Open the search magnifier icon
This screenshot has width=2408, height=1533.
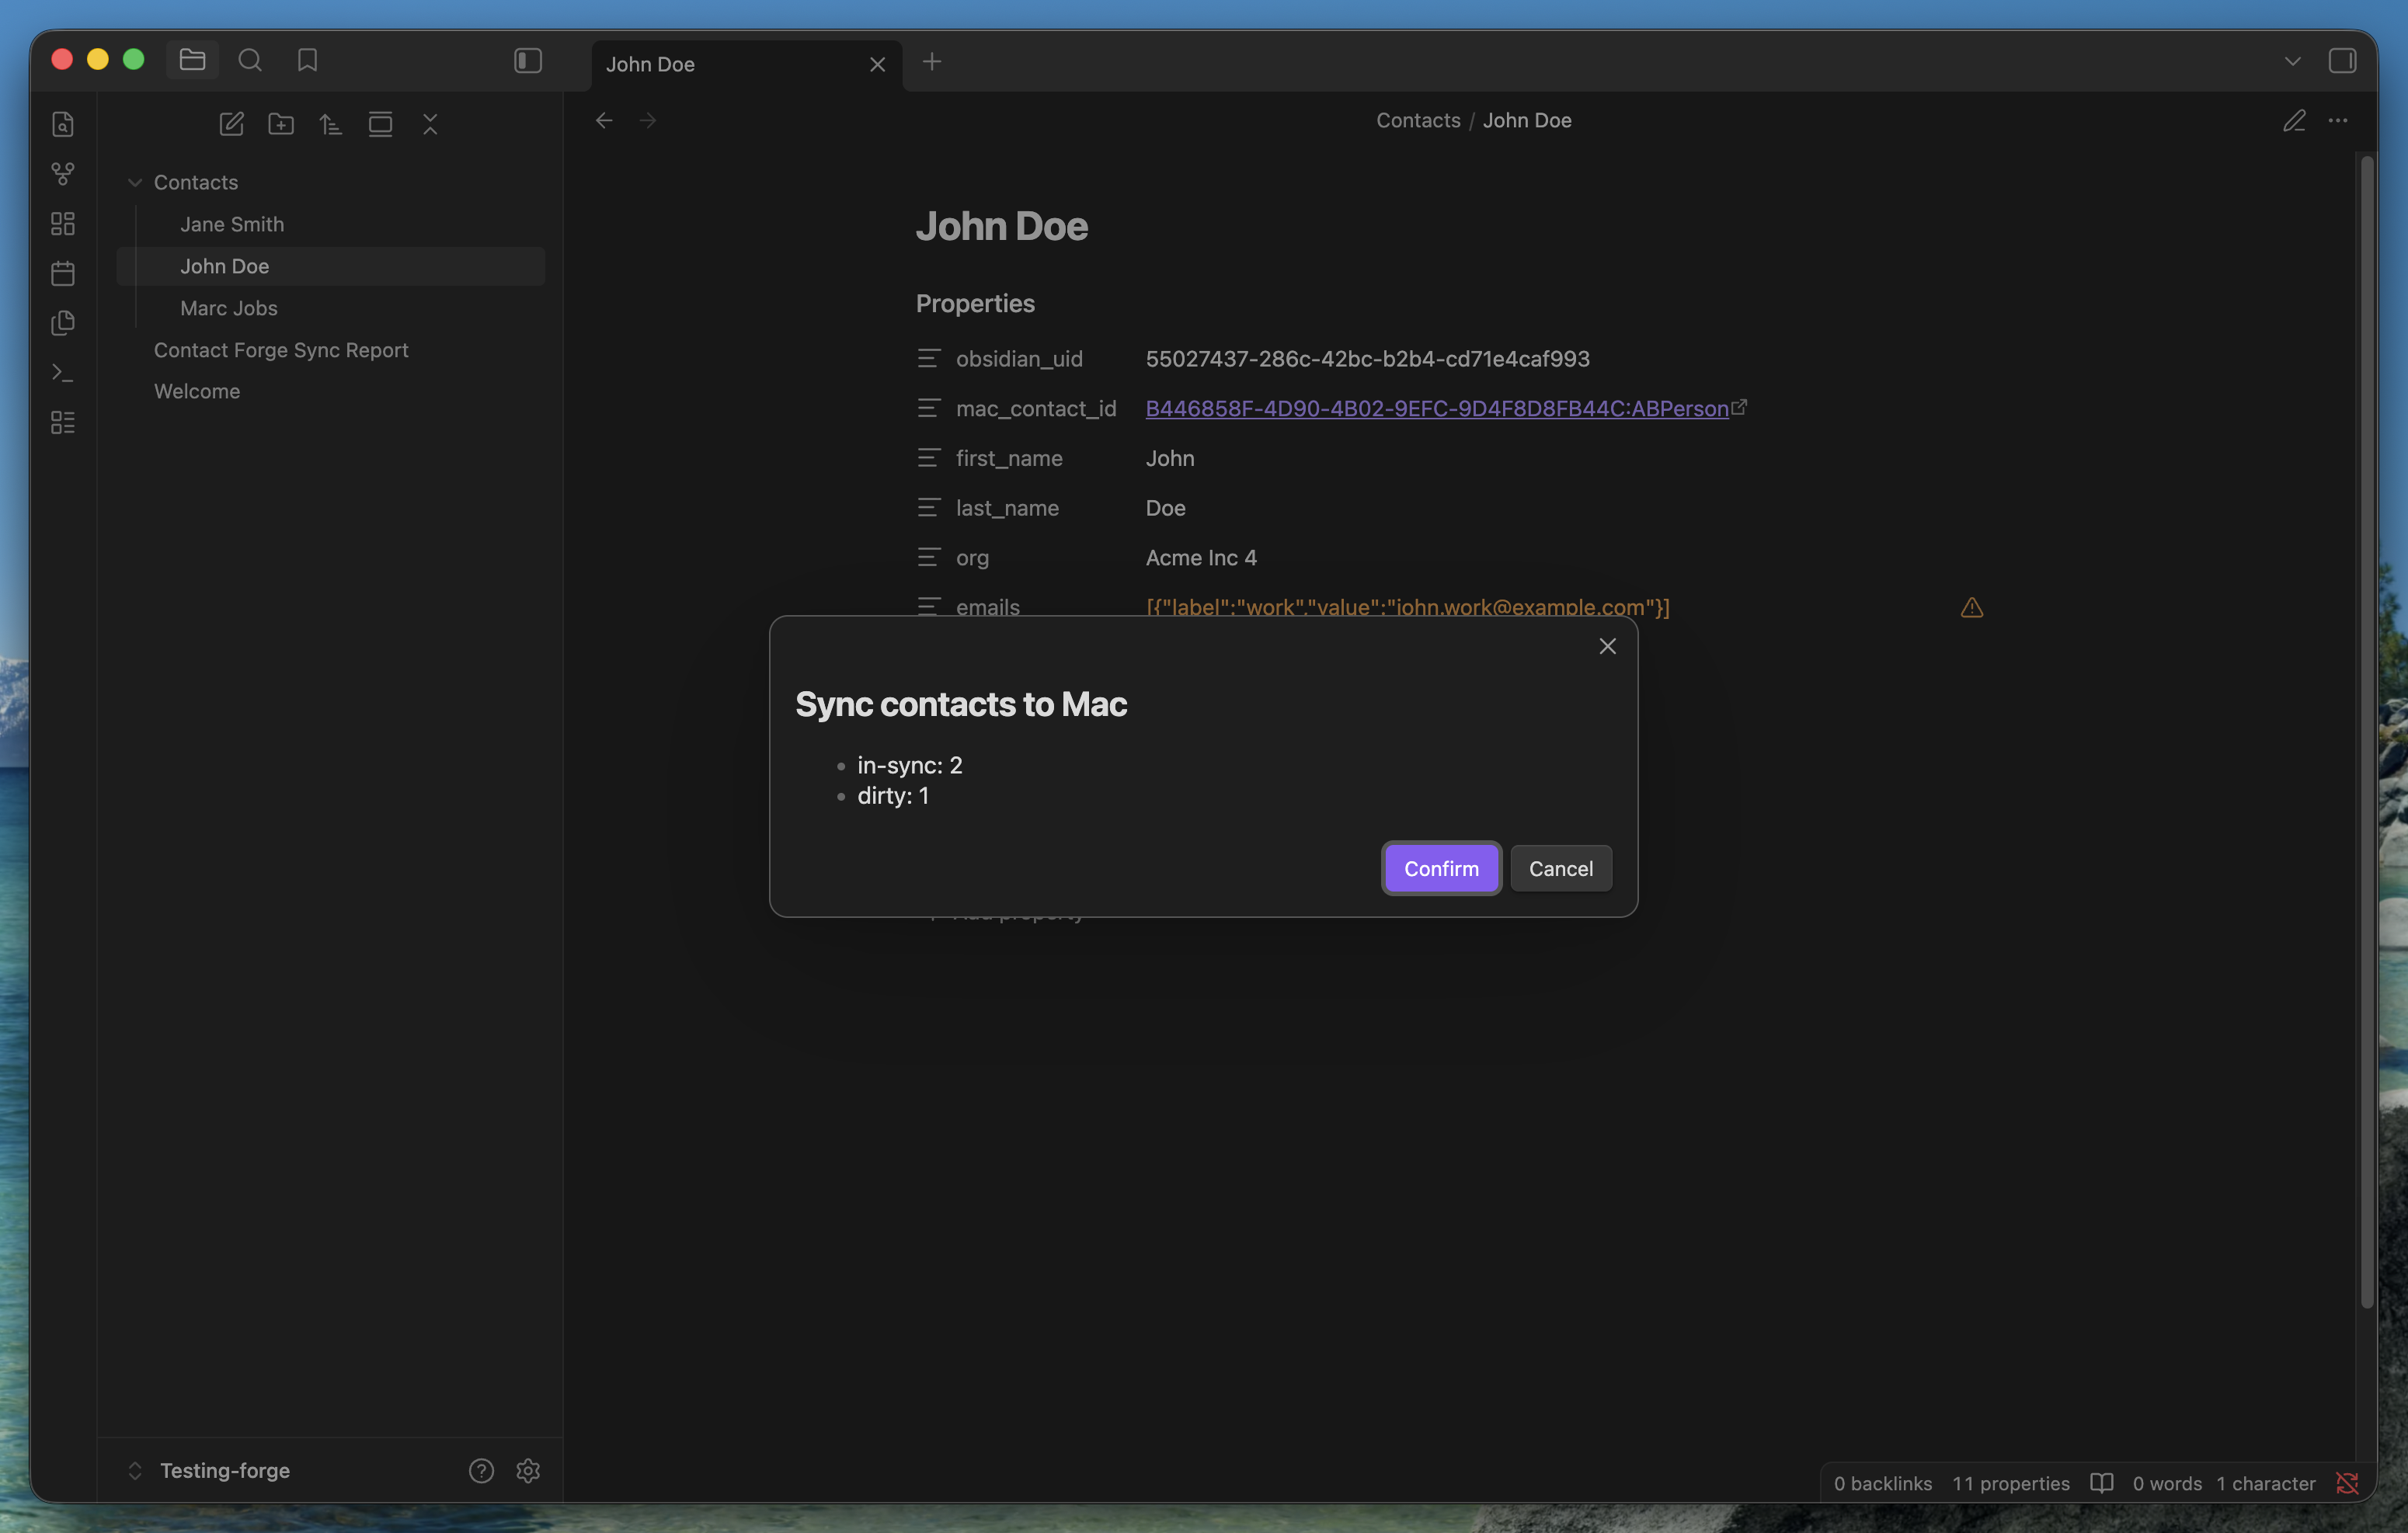(250, 60)
